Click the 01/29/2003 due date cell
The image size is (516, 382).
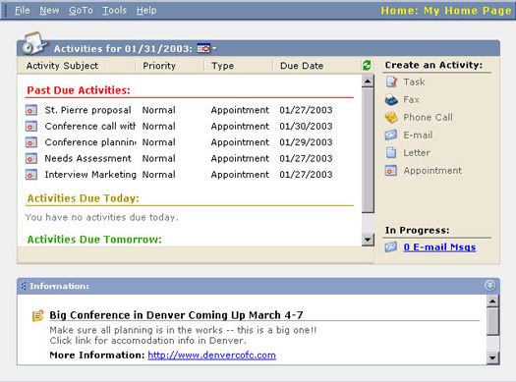[x=306, y=142]
